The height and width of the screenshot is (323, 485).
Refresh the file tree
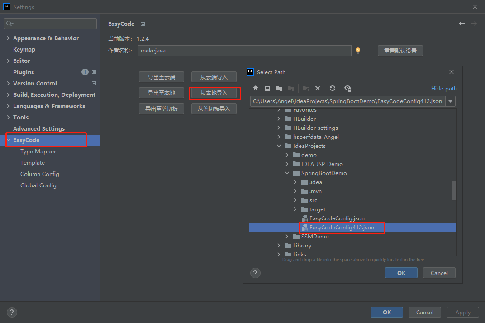coord(333,89)
